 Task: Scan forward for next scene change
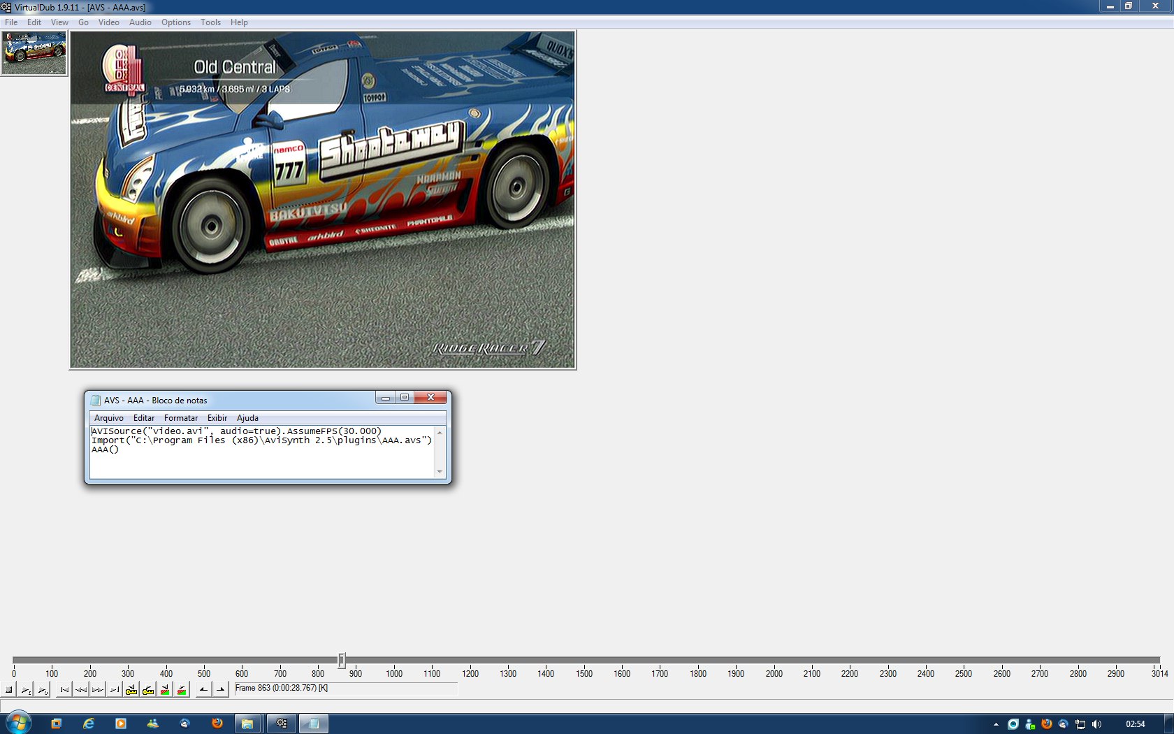[x=182, y=690]
